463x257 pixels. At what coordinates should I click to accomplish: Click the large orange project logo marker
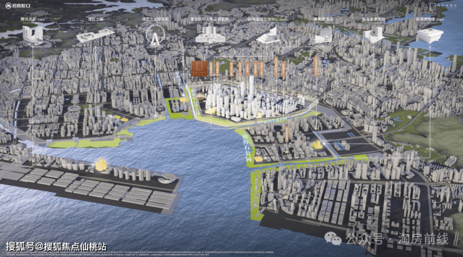click(x=198, y=69)
